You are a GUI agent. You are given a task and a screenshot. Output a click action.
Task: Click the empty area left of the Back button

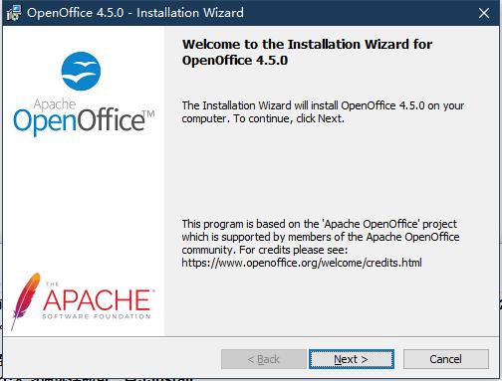pyautogui.click(x=113, y=359)
